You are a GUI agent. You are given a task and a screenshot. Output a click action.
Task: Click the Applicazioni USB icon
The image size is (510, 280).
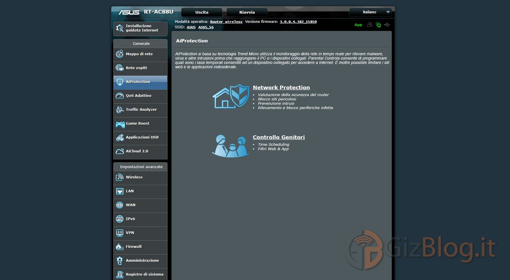pos(120,137)
